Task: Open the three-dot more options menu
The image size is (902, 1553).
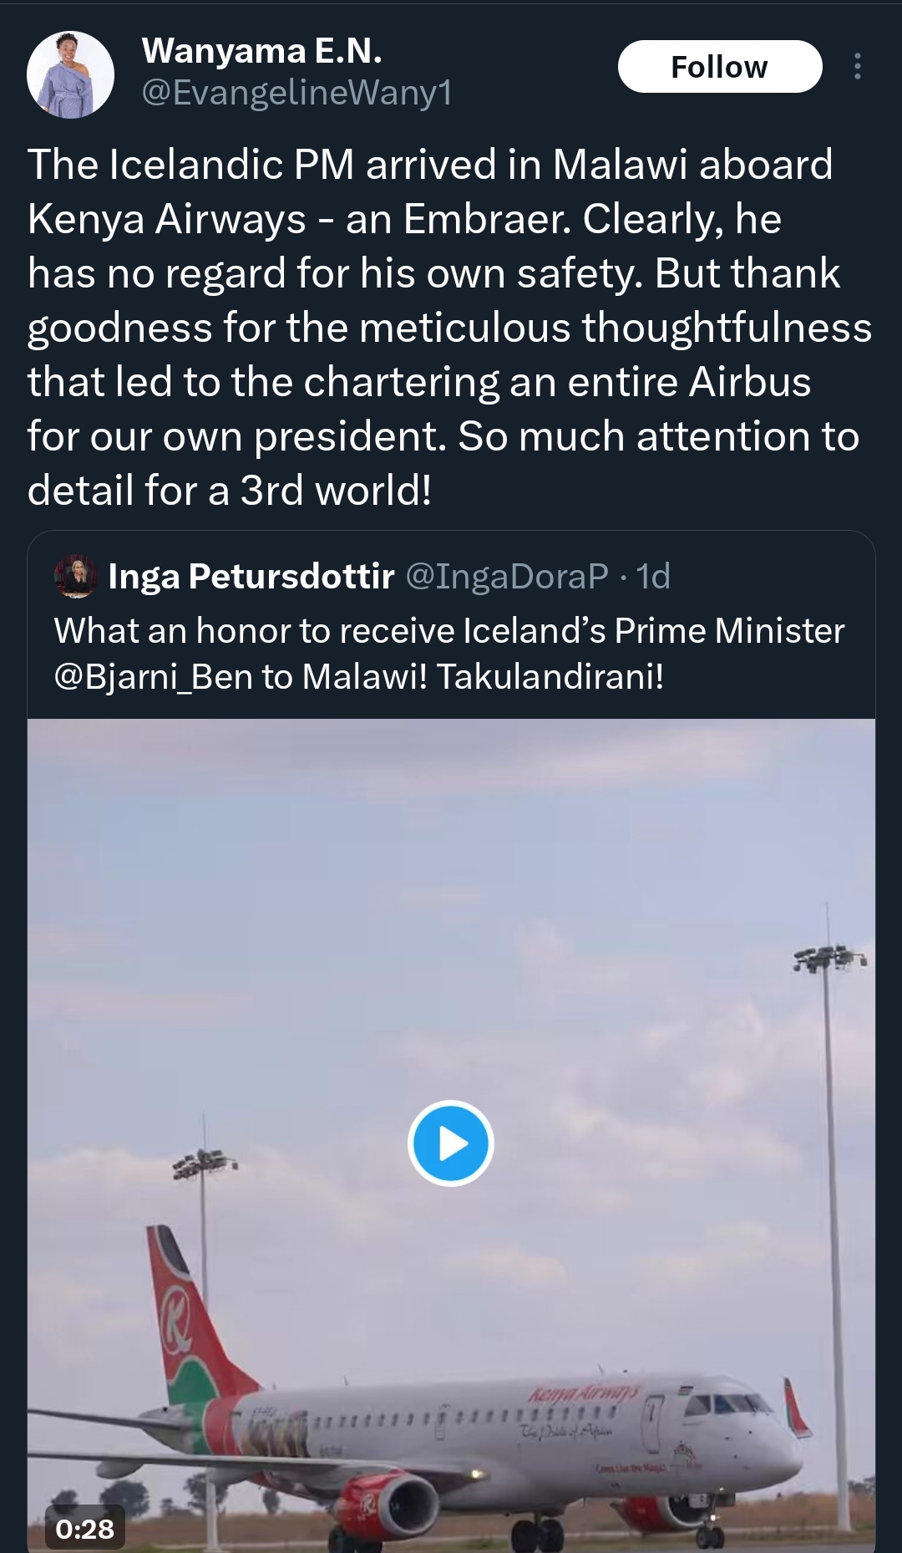Action: coord(857,67)
